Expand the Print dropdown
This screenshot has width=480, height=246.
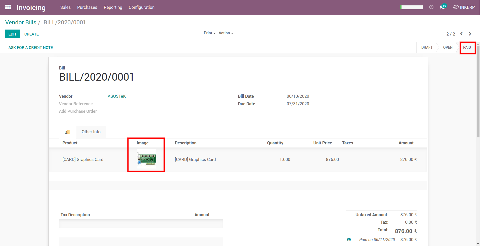click(x=210, y=33)
